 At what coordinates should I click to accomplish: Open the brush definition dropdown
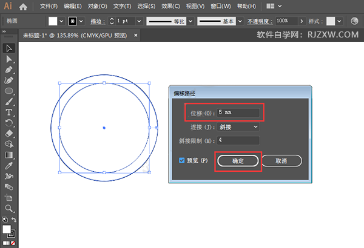(x=240, y=21)
